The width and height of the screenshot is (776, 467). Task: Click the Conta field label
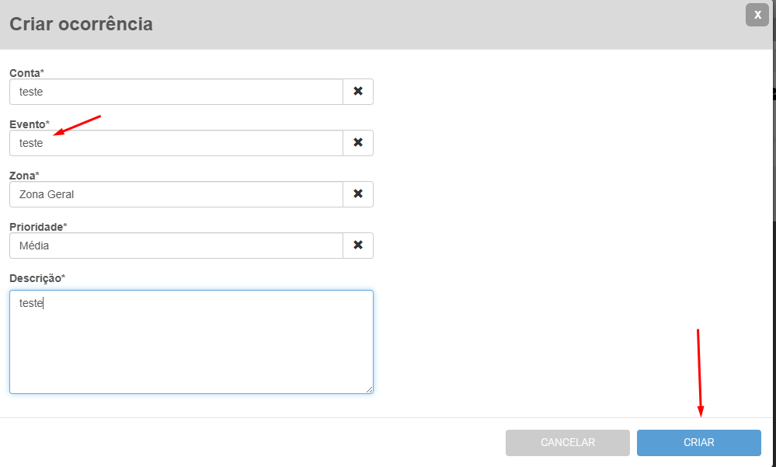[x=26, y=72]
